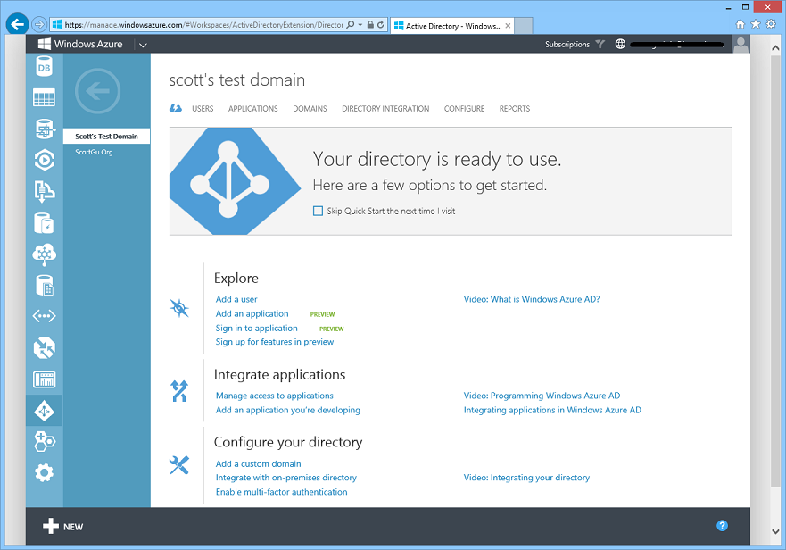The height and width of the screenshot is (550, 786).
Task: Click the subscriptions filter funnel icon
Action: [x=600, y=44]
